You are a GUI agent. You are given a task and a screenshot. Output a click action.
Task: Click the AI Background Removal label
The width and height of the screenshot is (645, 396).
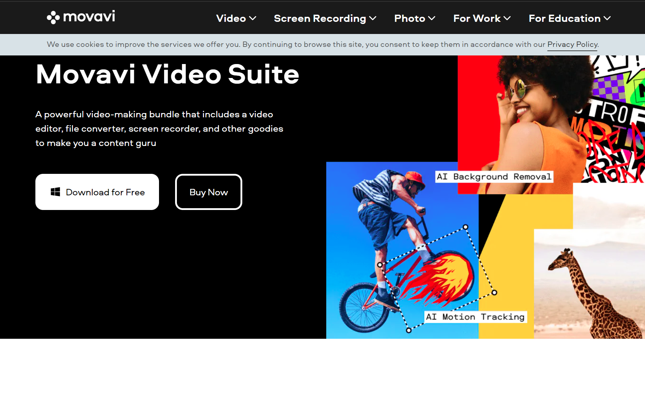tap(494, 177)
